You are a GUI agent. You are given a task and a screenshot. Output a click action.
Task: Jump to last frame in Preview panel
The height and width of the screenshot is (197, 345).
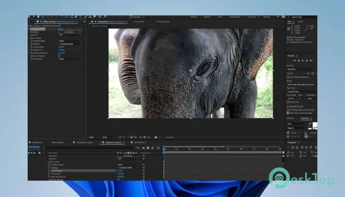tap(311, 61)
